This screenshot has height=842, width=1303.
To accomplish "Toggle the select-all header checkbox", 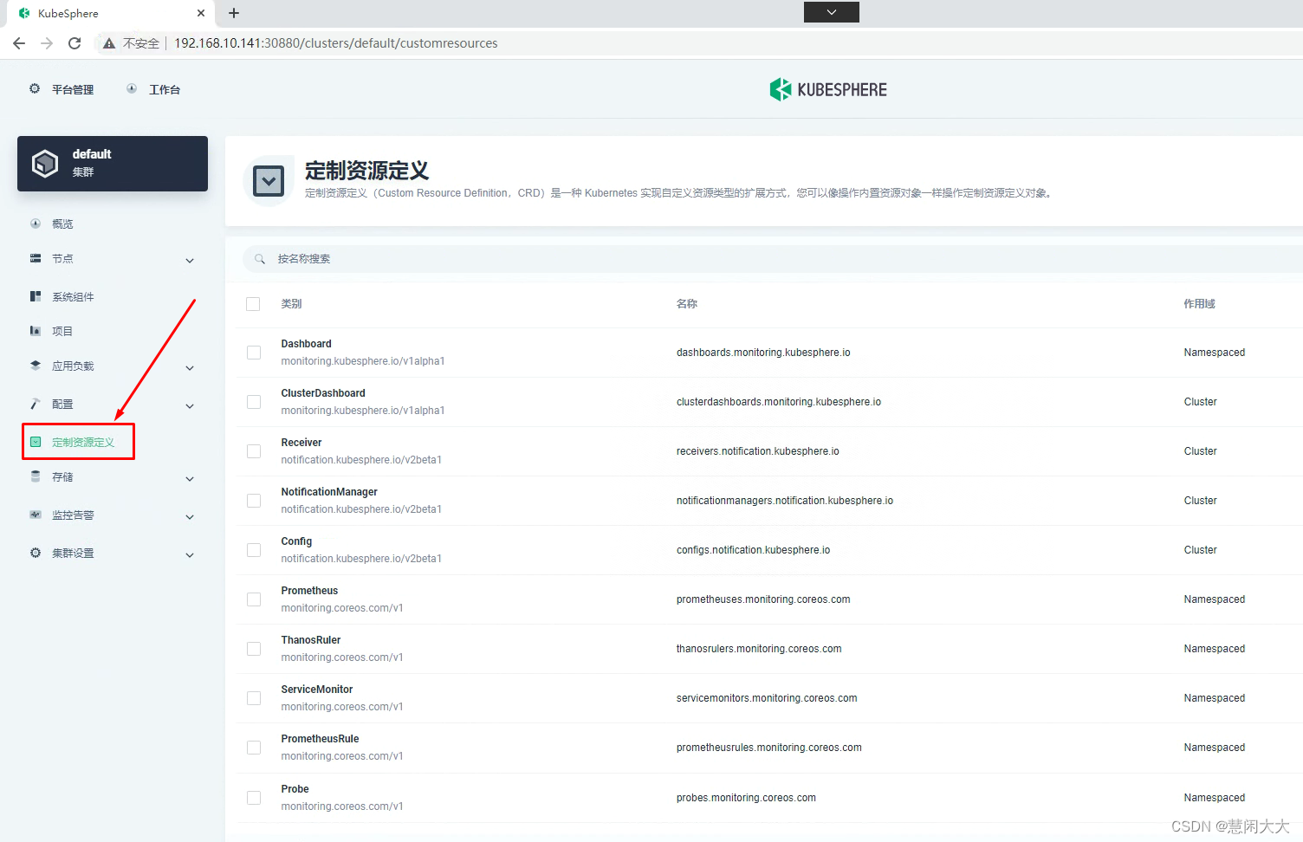I will click(x=253, y=304).
